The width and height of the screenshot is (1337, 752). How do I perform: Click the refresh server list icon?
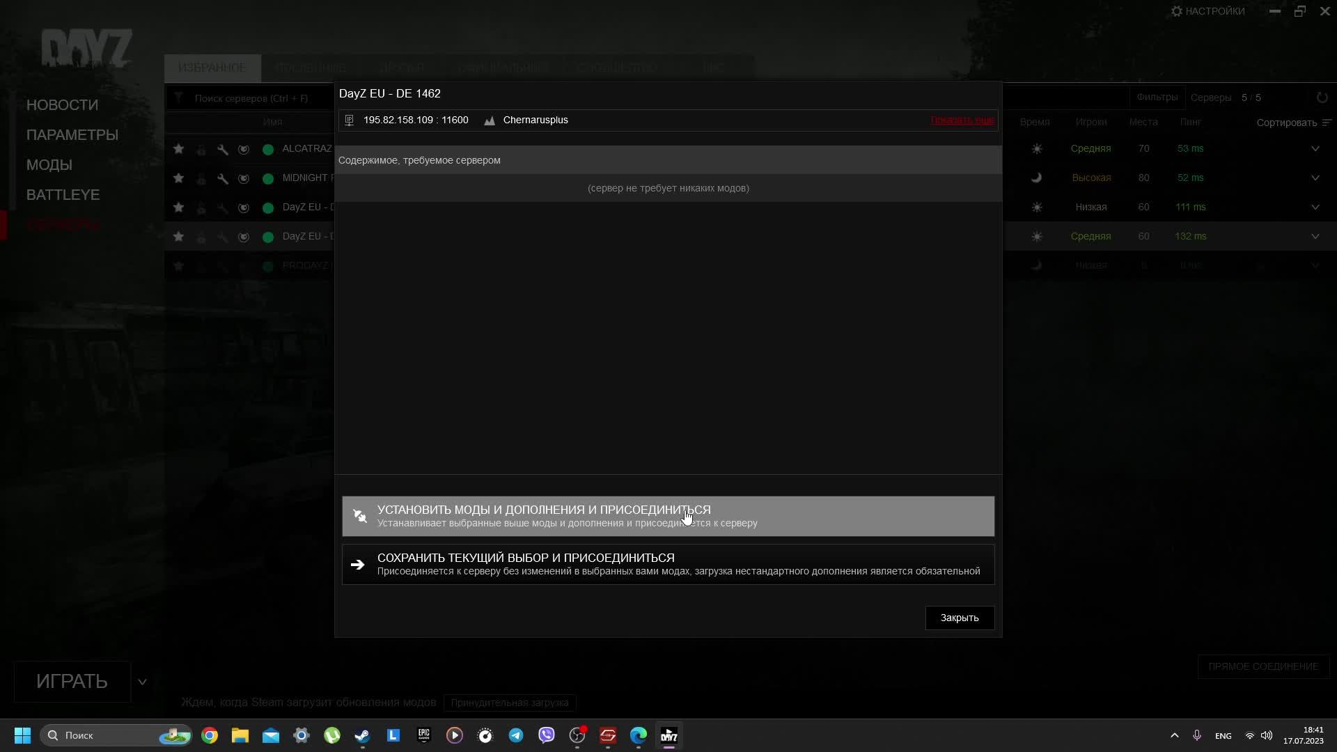point(1322,97)
